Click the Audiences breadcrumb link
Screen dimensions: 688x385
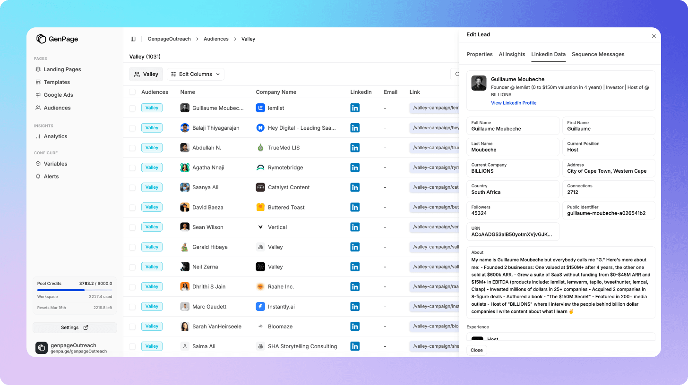(216, 39)
